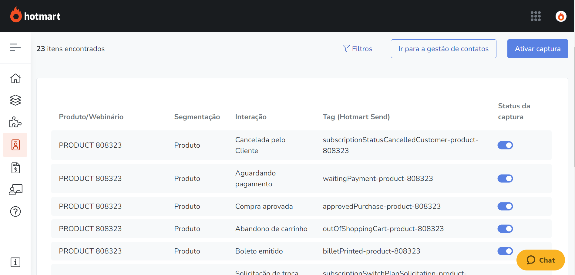Open the apps grid menu

pyautogui.click(x=536, y=16)
